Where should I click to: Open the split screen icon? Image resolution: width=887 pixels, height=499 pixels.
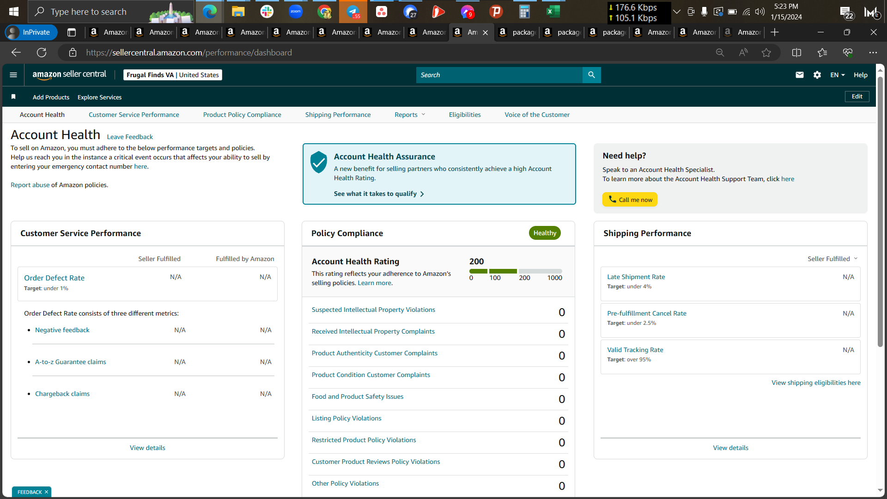click(x=796, y=53)
